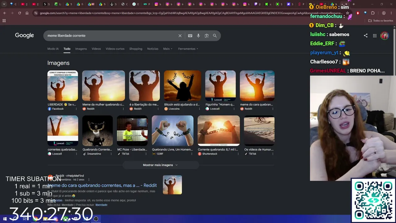
Task: Switch to the Imagens tab
Action: point(81,49)
